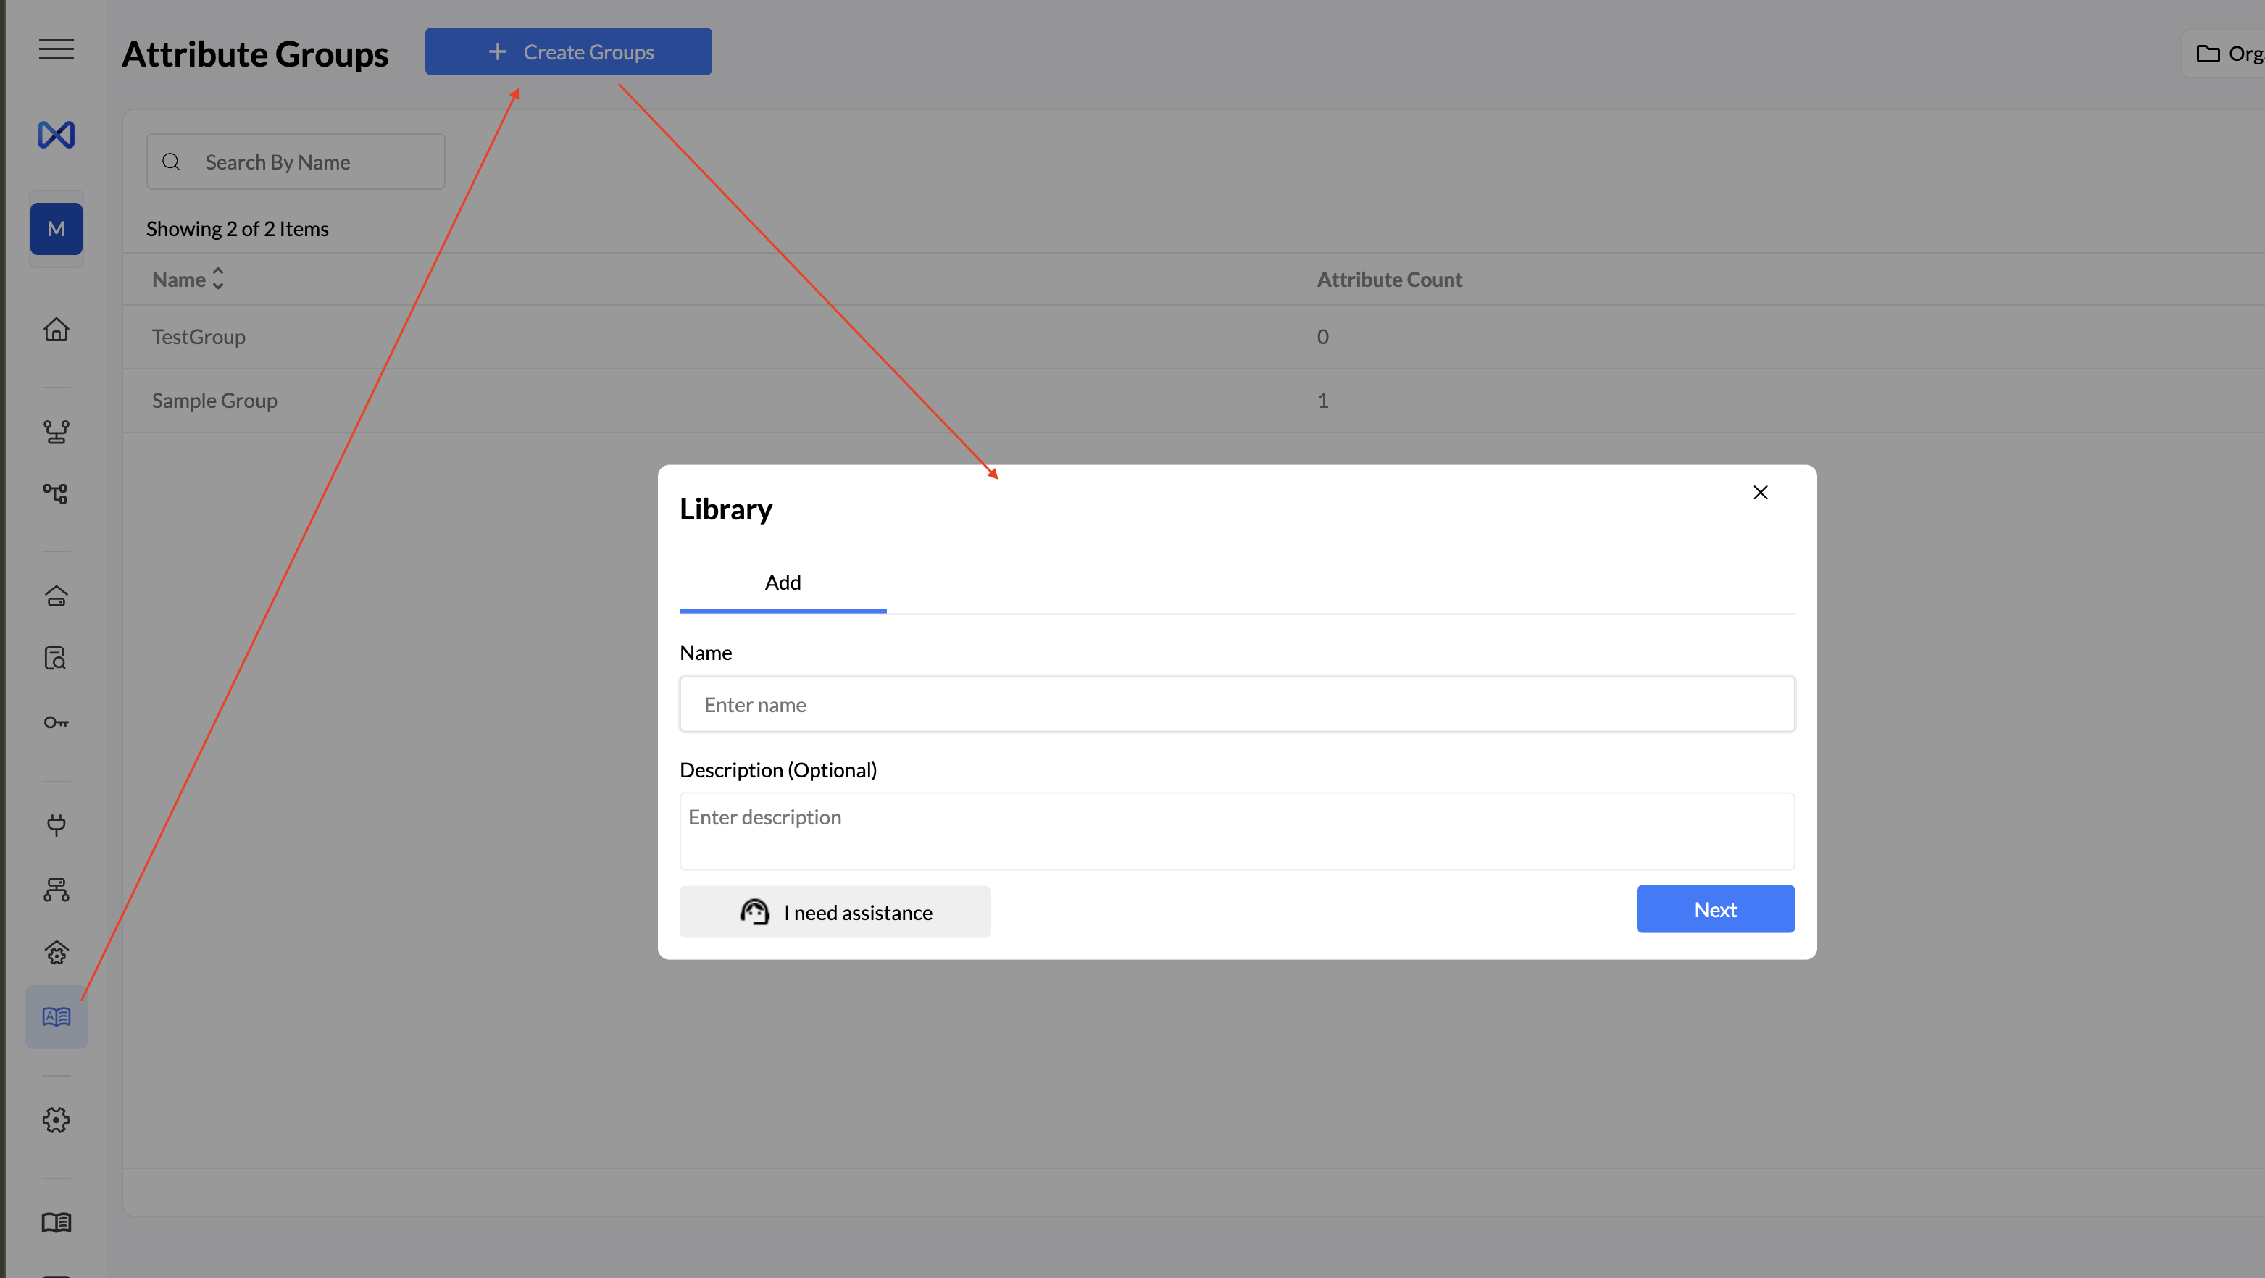Close the Library dialog
2265x1278 pixels.
coord(1760,493)
